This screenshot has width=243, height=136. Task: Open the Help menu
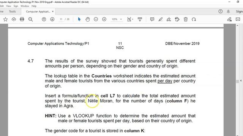pyautogui.click(x=34, y=6)
